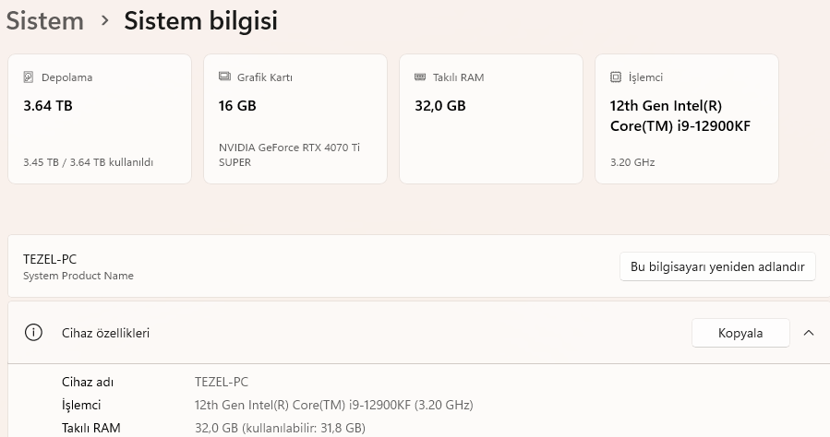Go back to Sistem breadcrumb

(x=45, y=21)
